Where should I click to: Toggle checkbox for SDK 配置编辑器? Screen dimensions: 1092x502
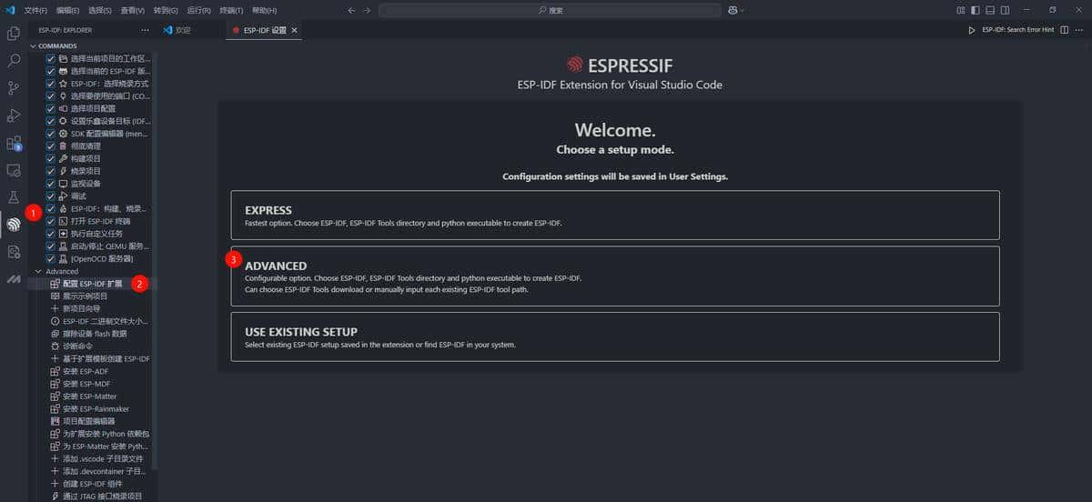click(x=51, y=133)
